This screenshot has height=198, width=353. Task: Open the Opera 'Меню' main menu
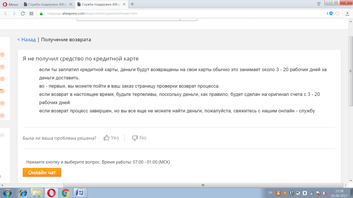click(10, 4)
